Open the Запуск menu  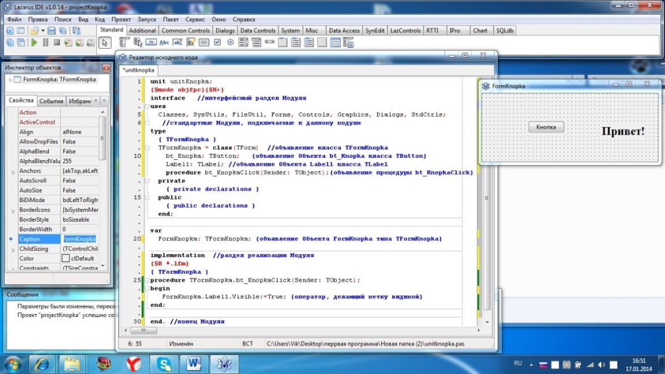(147, 19)
